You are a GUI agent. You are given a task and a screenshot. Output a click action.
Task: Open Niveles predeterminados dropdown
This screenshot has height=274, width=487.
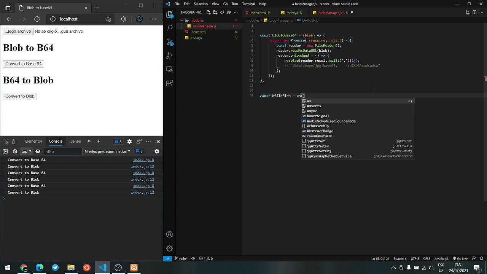[x=107, y=151]
